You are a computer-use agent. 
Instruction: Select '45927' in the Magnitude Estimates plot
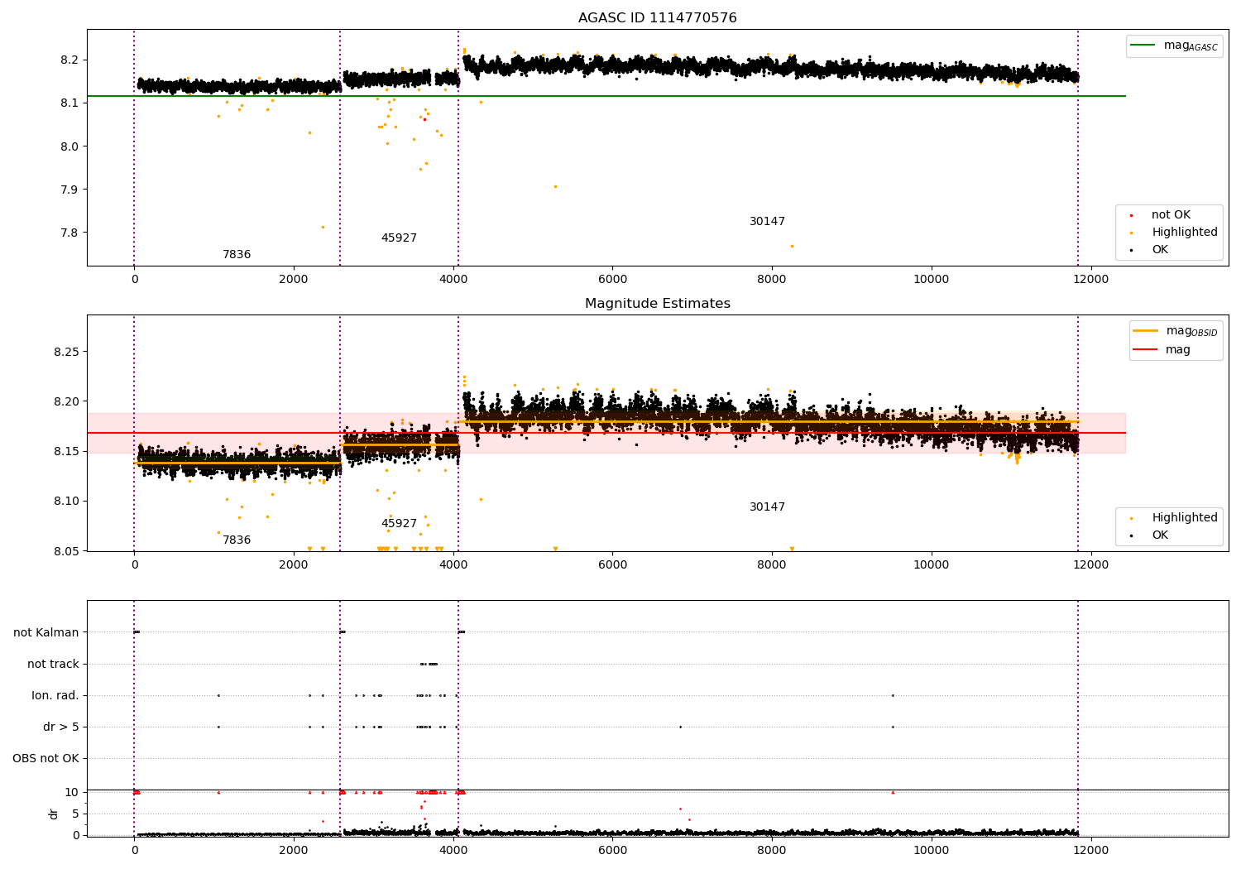399,524
